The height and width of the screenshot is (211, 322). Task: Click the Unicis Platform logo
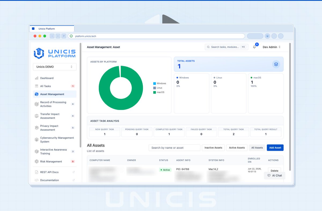(55, 53)
